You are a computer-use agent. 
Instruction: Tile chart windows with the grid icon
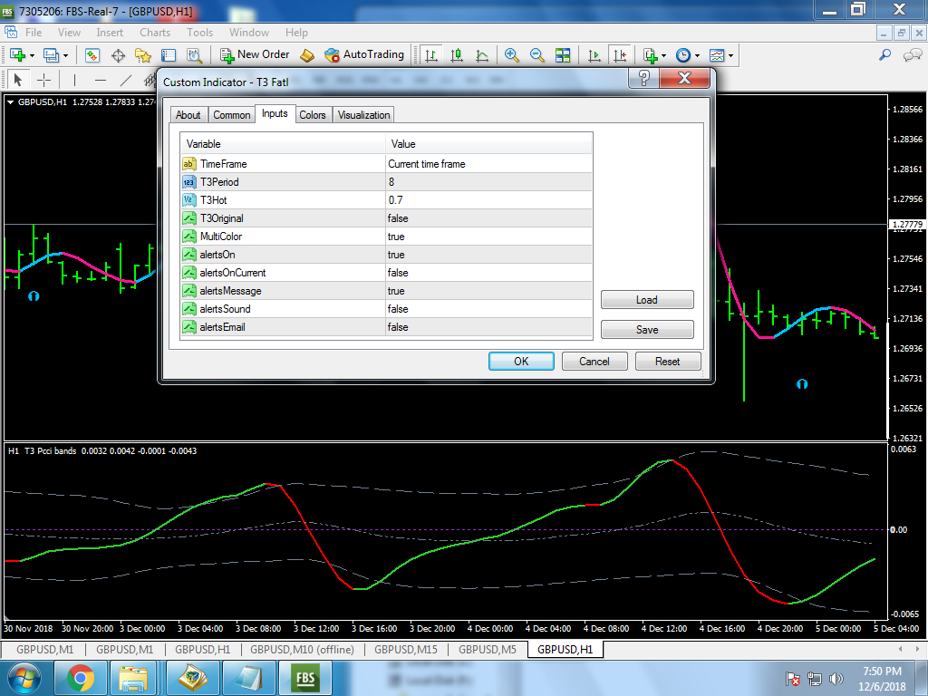pos(563,55)
